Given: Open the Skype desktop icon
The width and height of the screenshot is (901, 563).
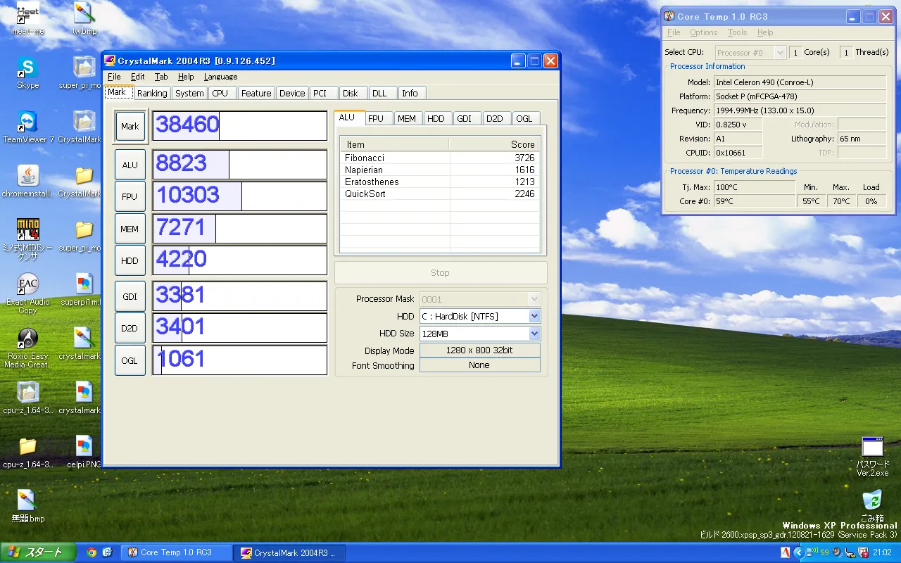Looking at the screenshot, I should pos(27,69).
